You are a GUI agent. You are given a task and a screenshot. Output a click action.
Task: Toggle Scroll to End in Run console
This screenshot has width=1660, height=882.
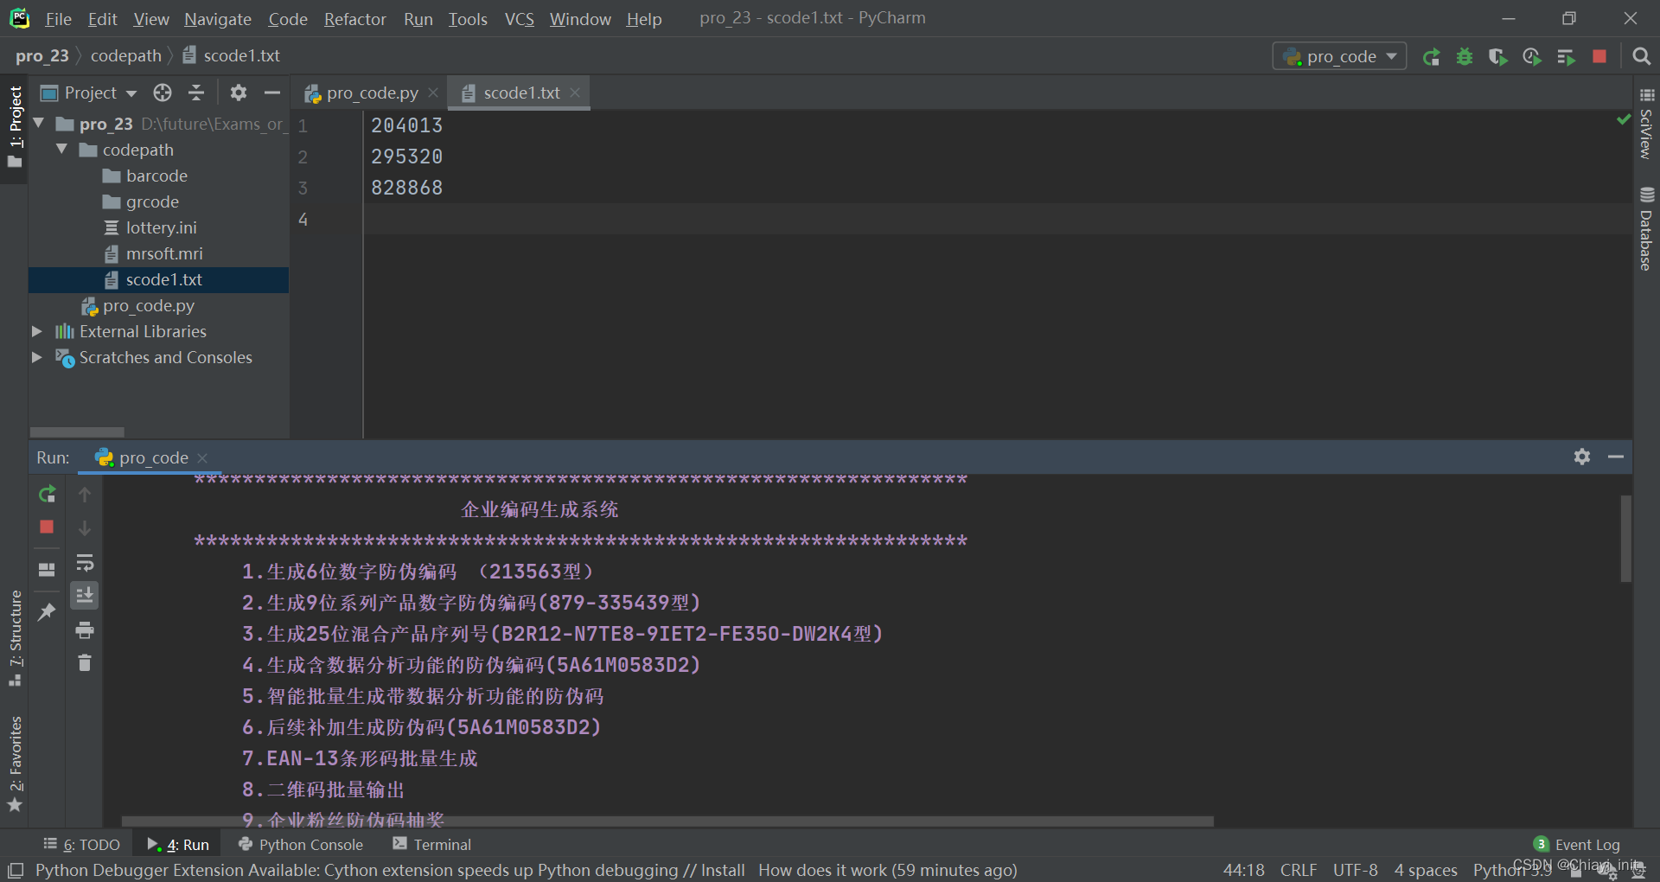(x=85, y=596)
